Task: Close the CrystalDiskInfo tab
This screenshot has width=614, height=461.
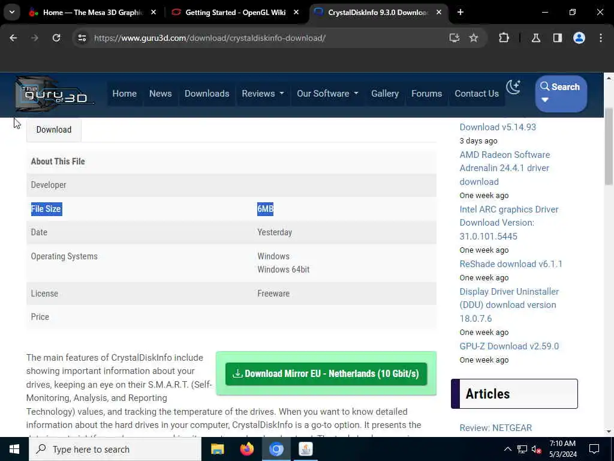Action: pyautogui.click(x=439, y=12)
